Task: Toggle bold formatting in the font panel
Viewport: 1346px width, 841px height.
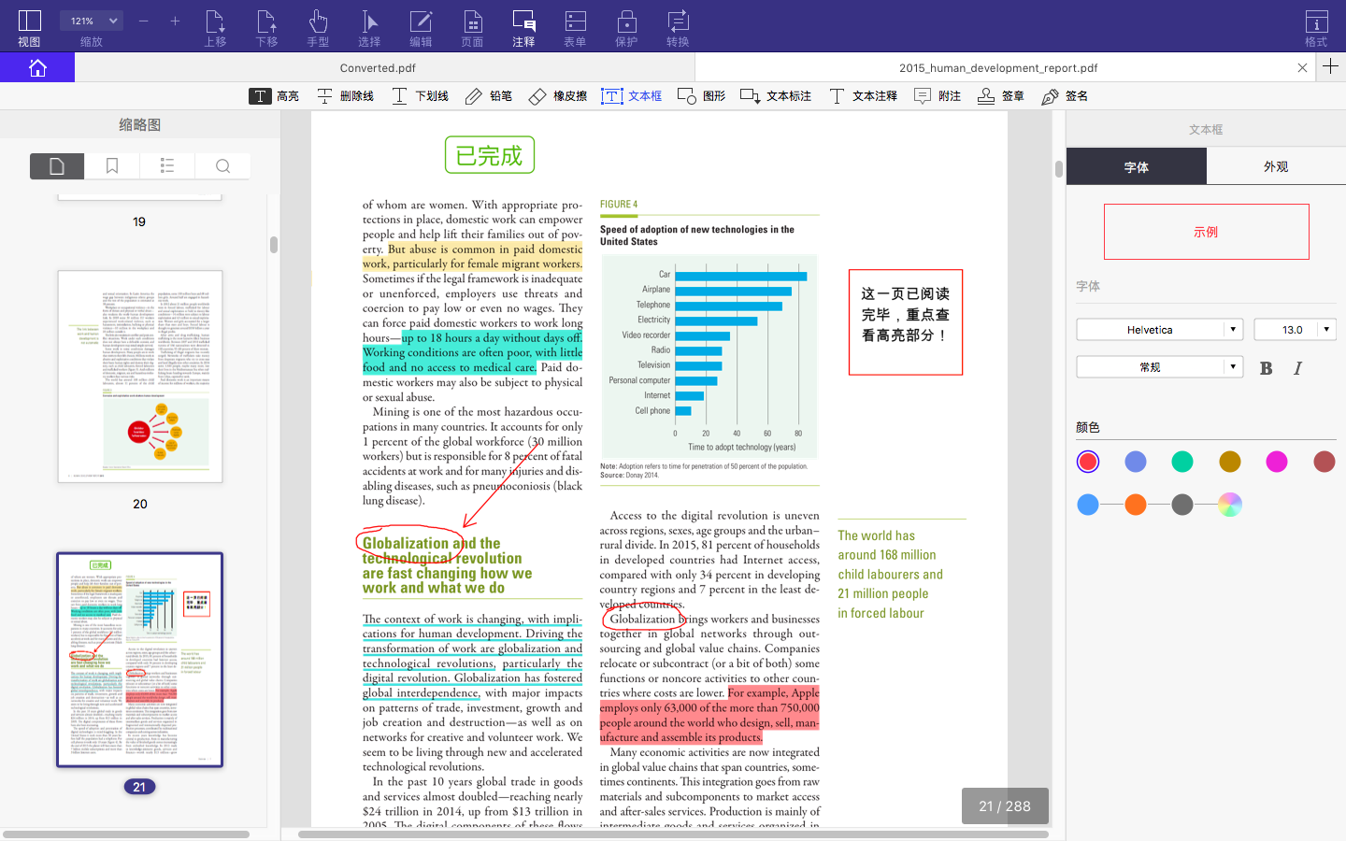Action: pos(1266,367)
